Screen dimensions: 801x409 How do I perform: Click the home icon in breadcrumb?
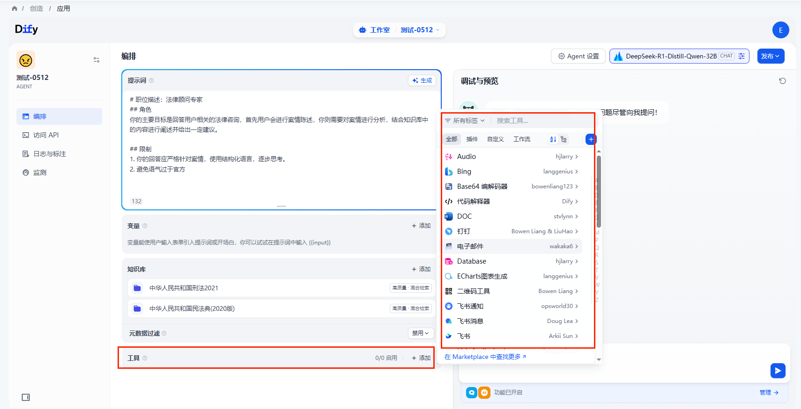point(15,8)
